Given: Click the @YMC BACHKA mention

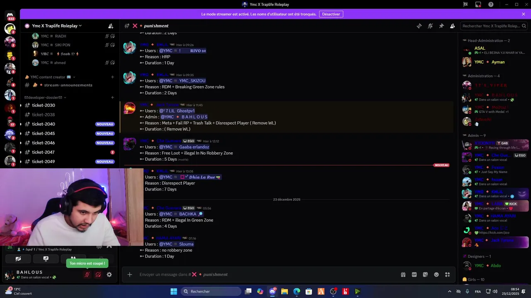Looking at the screenshot, I should pos(181,214).
